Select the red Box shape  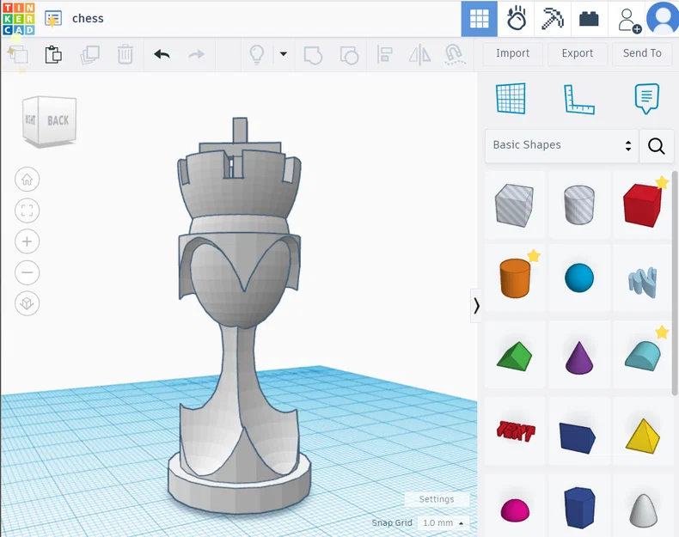pos(642,205)
